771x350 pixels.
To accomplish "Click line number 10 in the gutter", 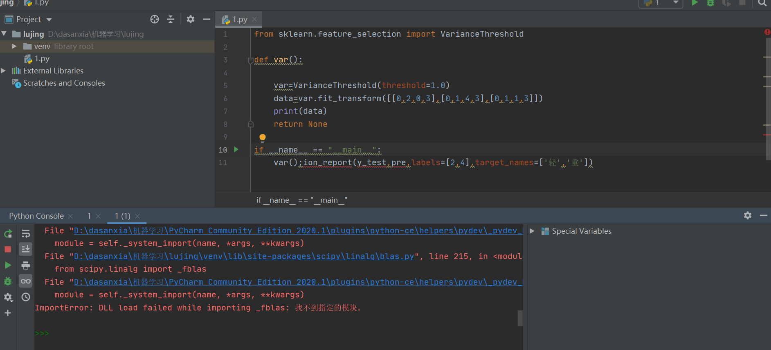I will (223, 150).
